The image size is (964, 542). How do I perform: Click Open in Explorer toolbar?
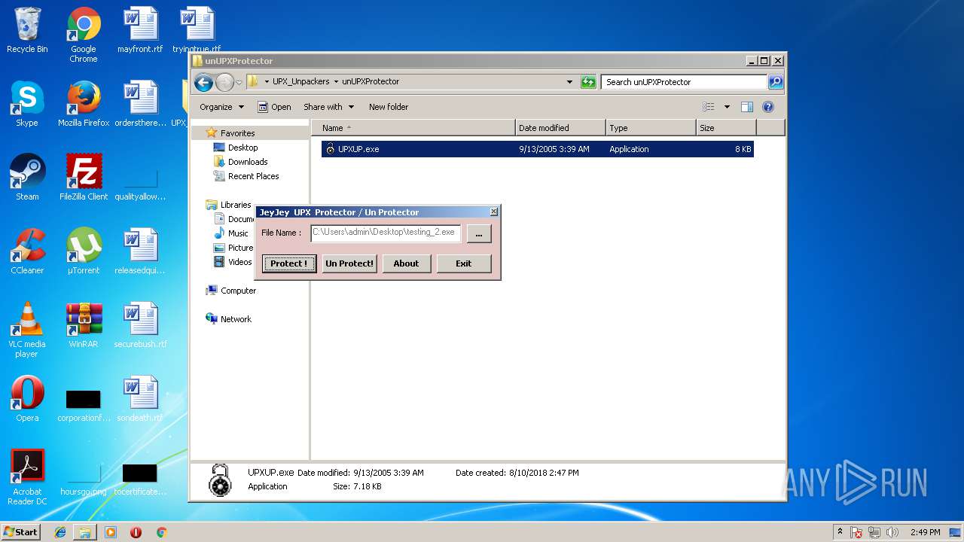tap(274, 107)
